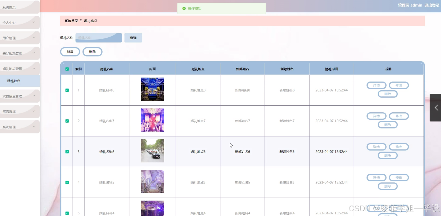Click 删除 for 婚礼名称7 row

(388, 125)
